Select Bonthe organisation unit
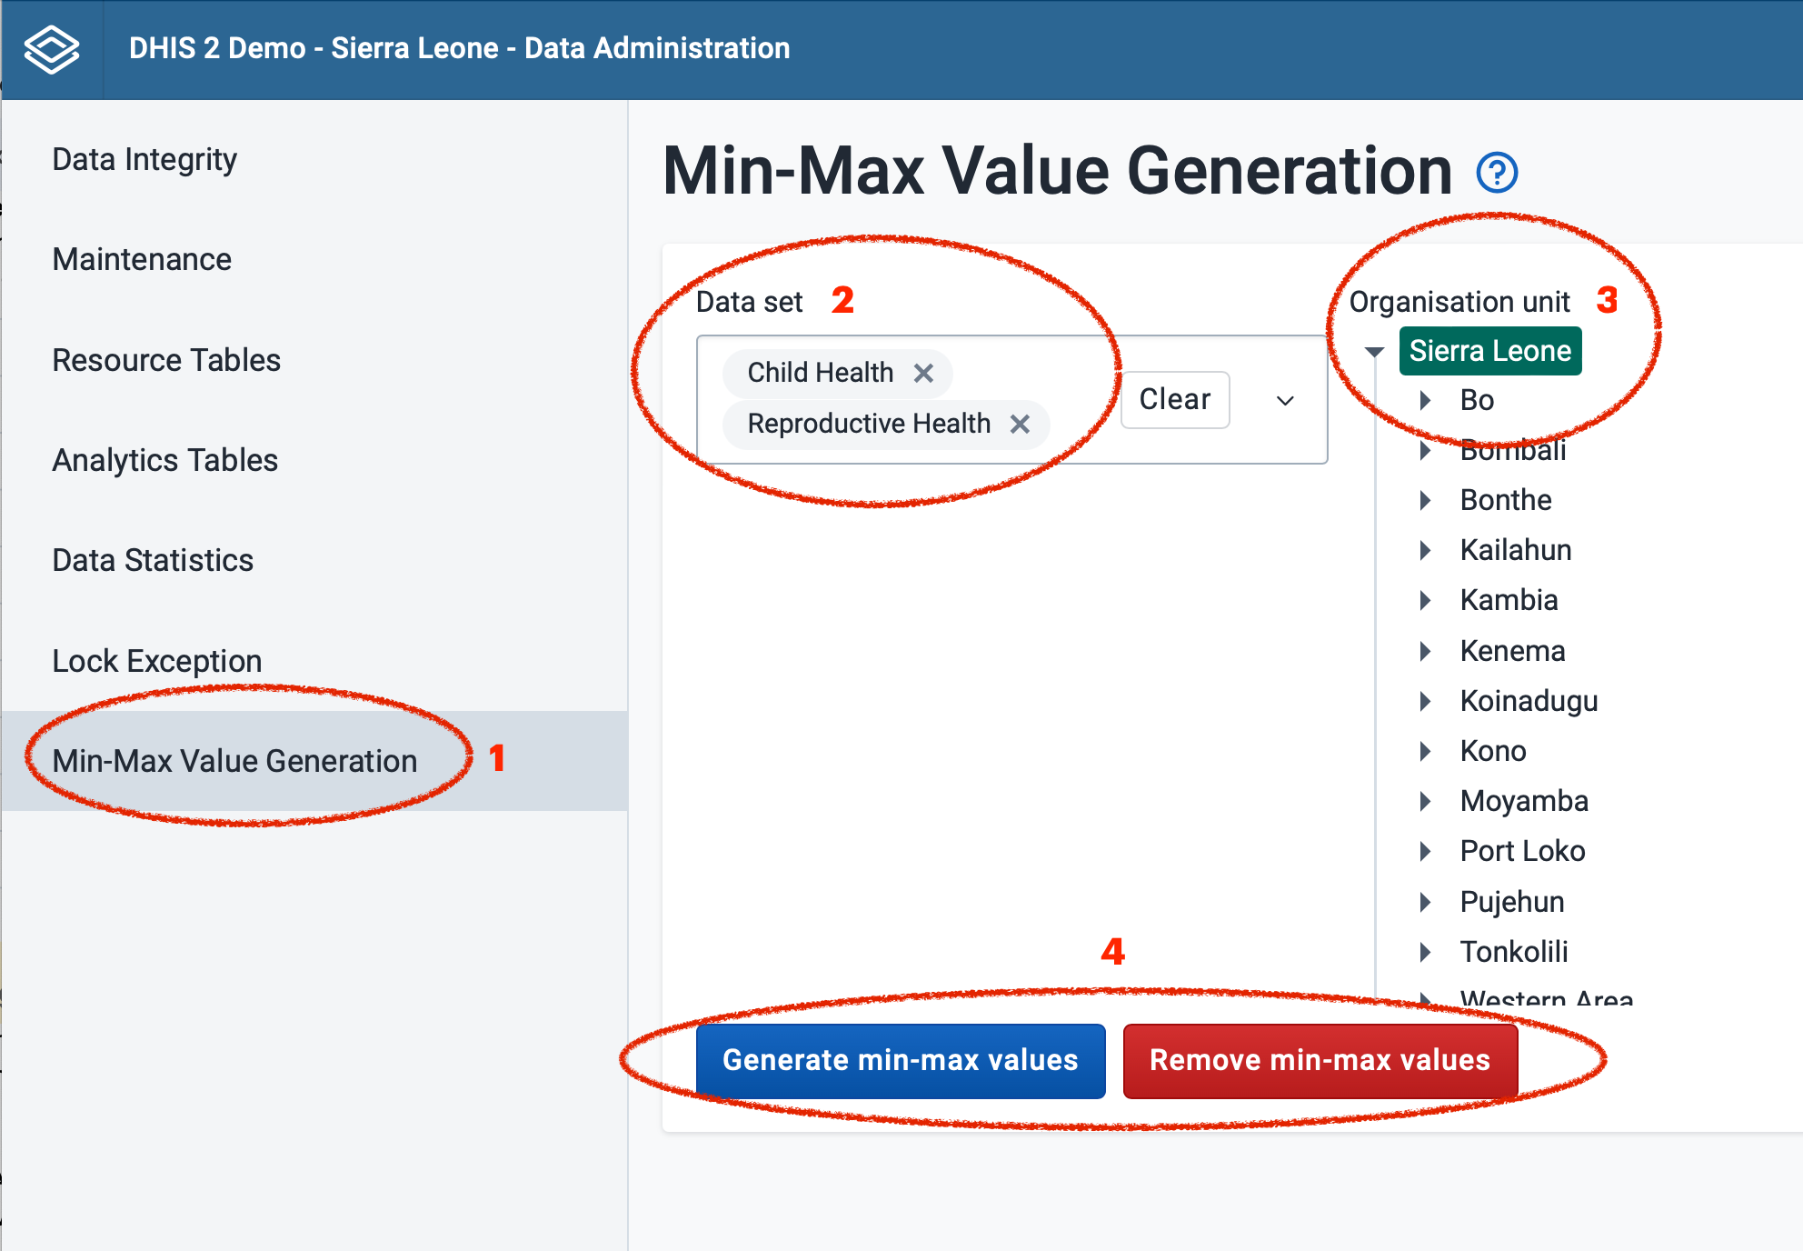Viewport: 1803px width, 1251px height. [1506, 500]
